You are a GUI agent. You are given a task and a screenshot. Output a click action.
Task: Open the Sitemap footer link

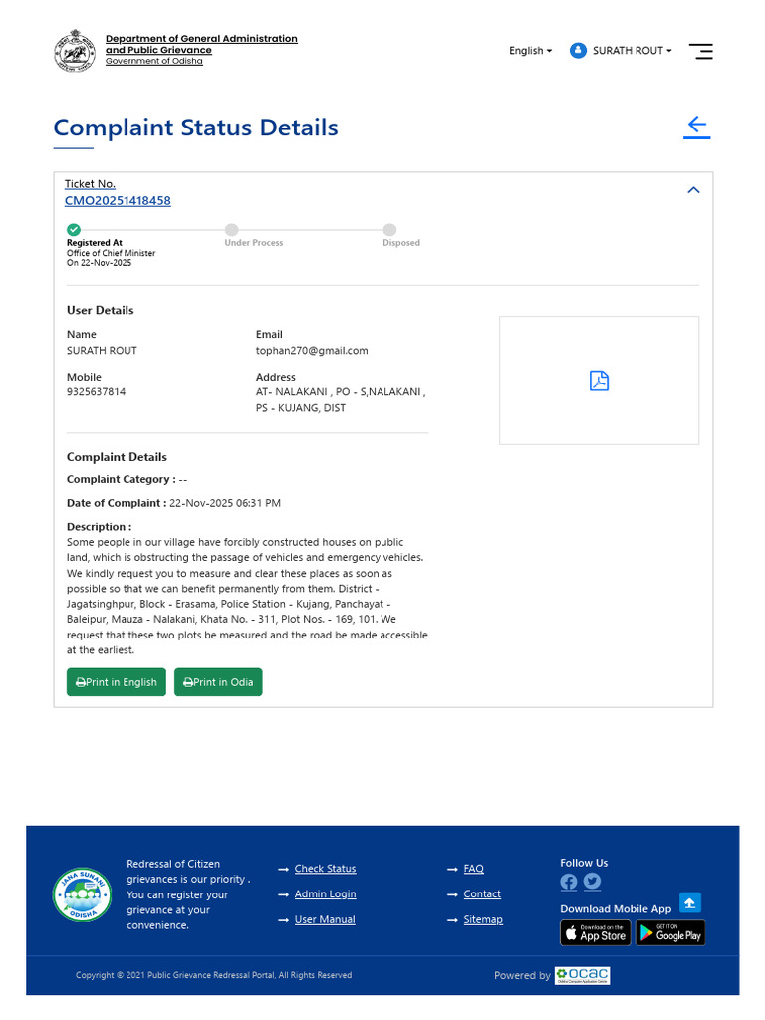click(483, 919)
